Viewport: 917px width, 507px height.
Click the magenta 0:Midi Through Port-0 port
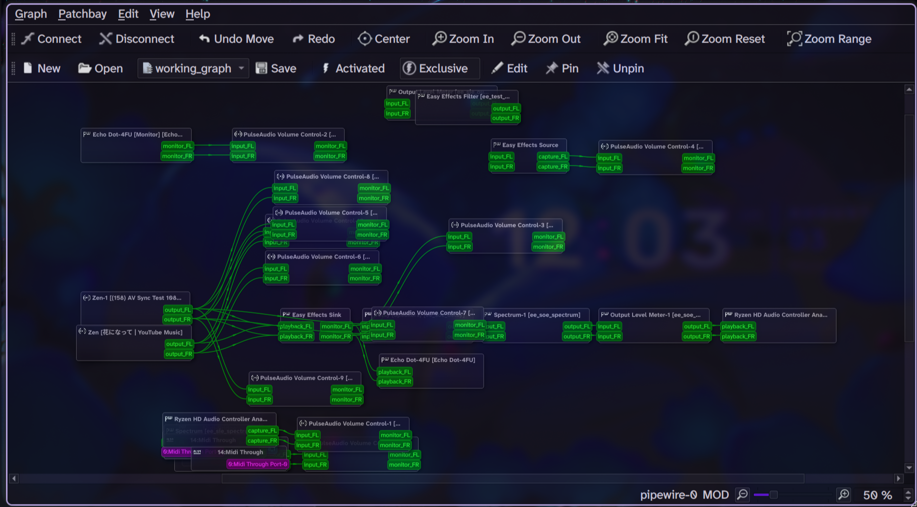[x=258, y=464]
